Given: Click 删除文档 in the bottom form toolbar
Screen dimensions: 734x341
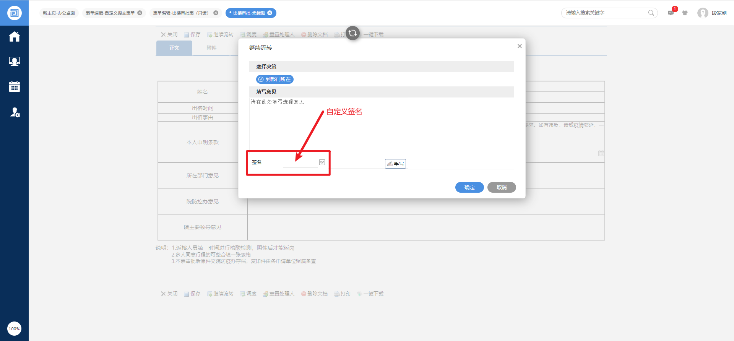Looking at the screenshot, I should coord(314,294).
